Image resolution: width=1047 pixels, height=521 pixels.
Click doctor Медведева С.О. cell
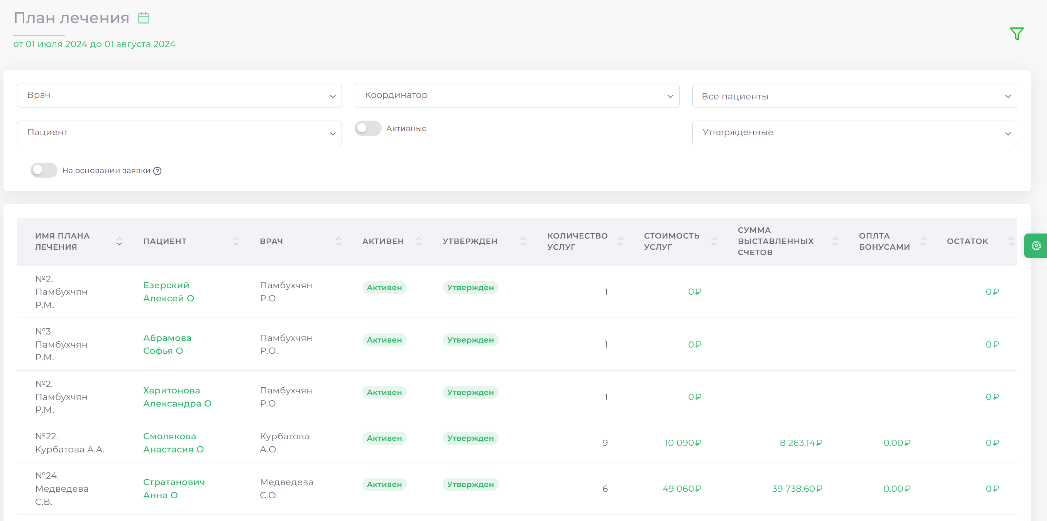pos(286,489)
